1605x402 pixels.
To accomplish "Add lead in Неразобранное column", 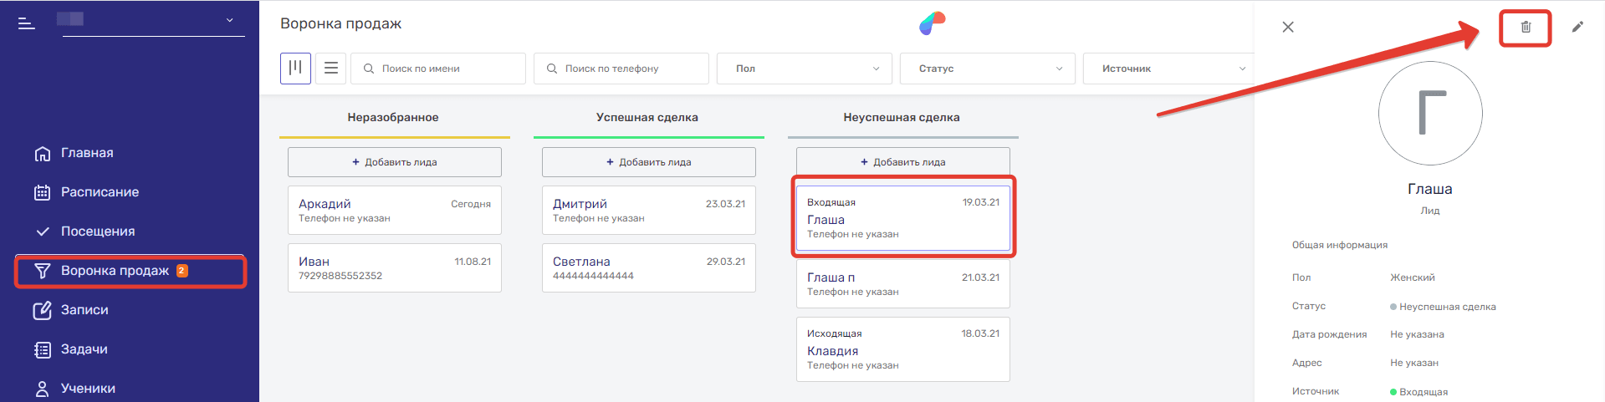I will (x=394, y=162).
